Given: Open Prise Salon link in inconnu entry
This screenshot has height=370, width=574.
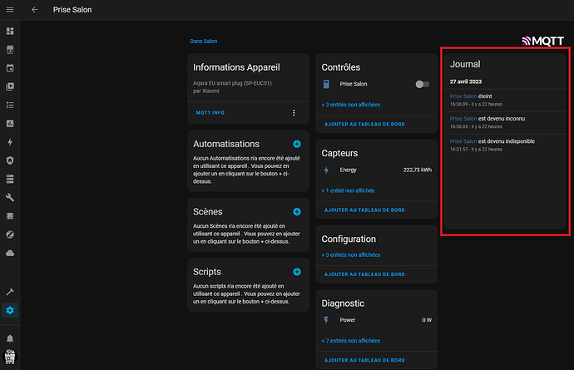Looking at the screenshot, I should pyautogui.click(x=463, y=119).
